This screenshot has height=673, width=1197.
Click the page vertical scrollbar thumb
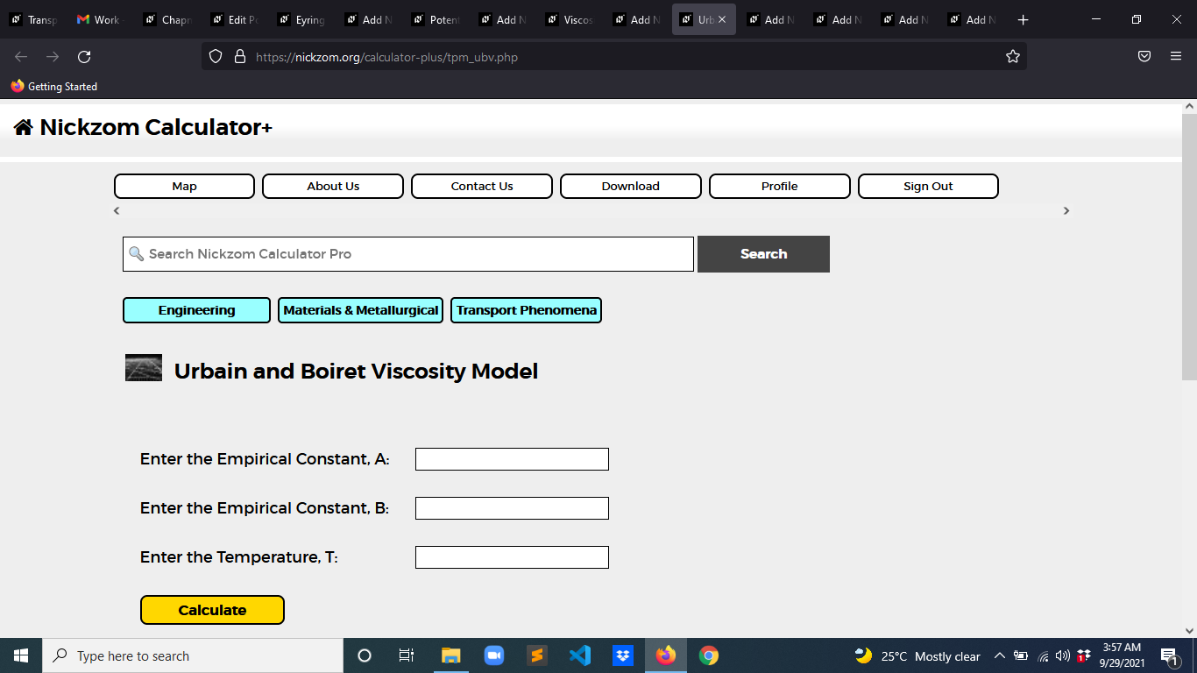1189,247
